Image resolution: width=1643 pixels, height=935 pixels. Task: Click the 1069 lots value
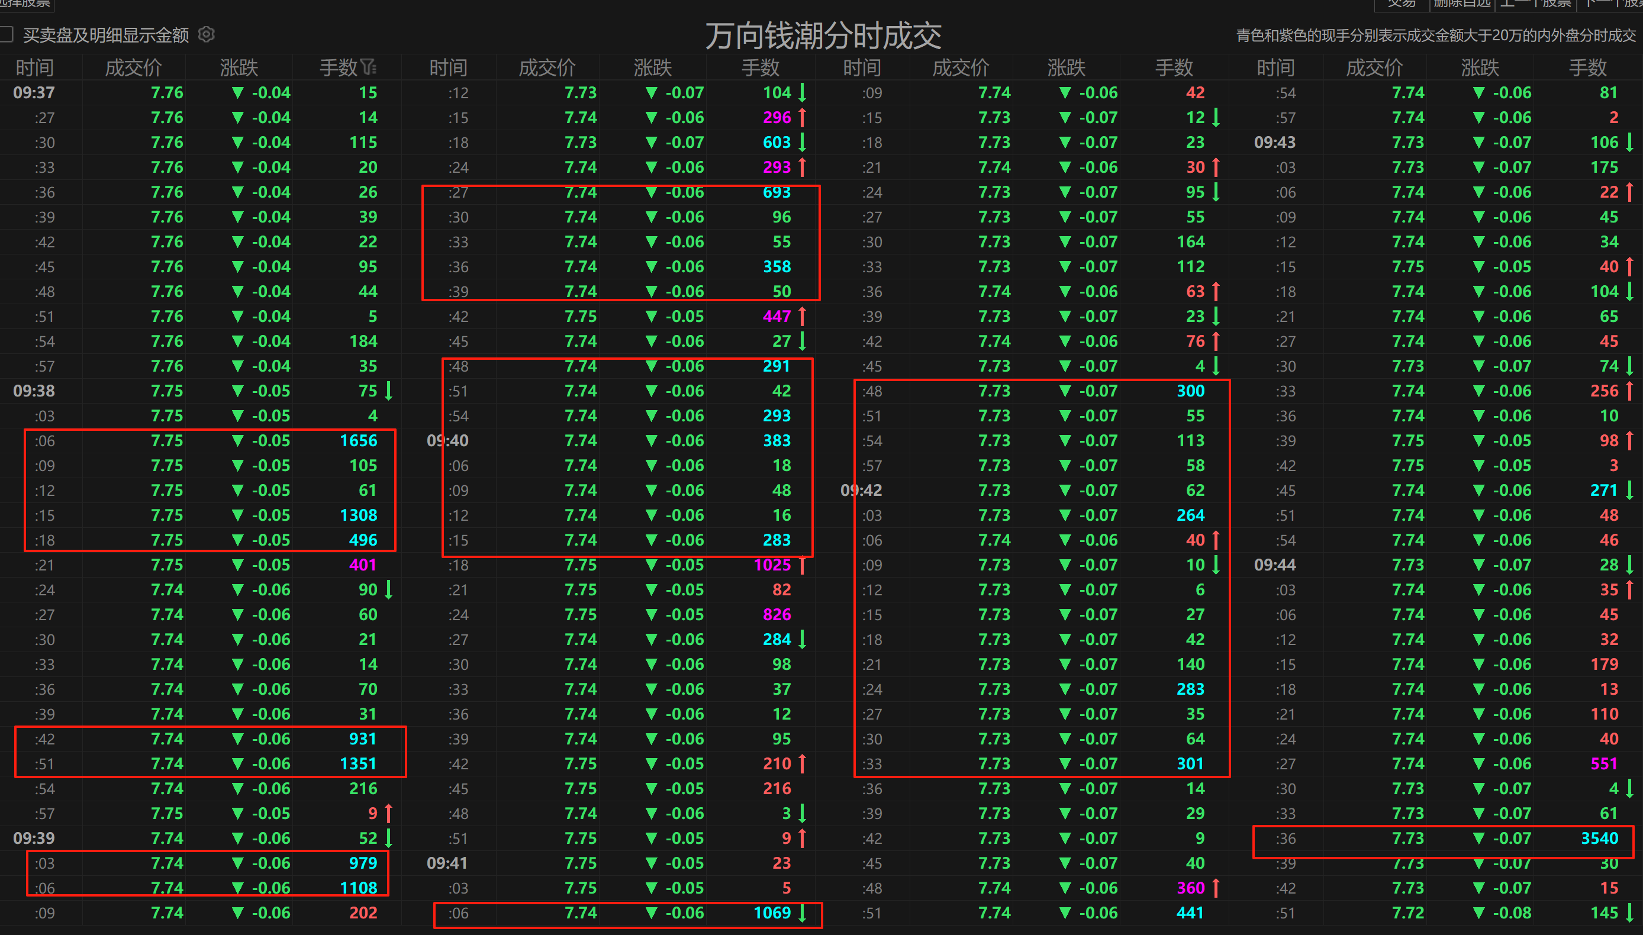(772, 913)
